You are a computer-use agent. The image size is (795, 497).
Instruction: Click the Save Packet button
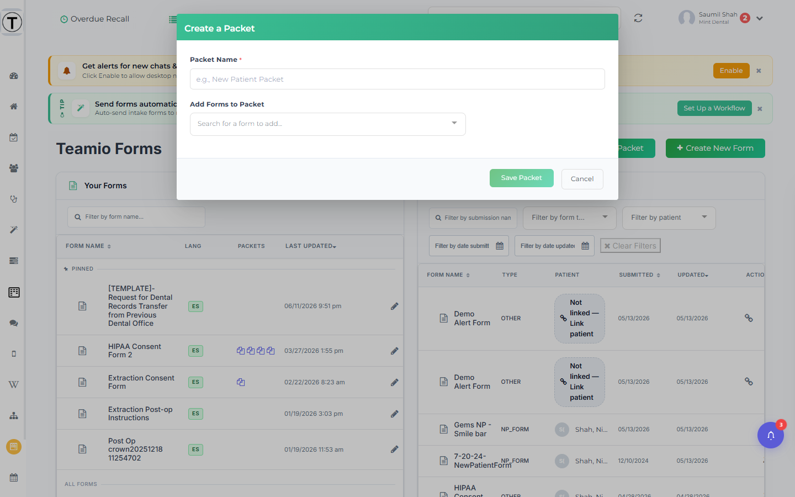tap(522, 178)
